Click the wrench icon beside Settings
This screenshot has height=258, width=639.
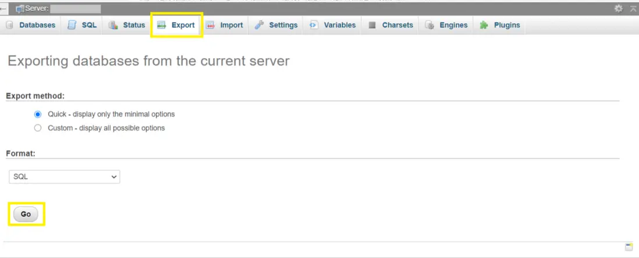(x=260, y=25)
